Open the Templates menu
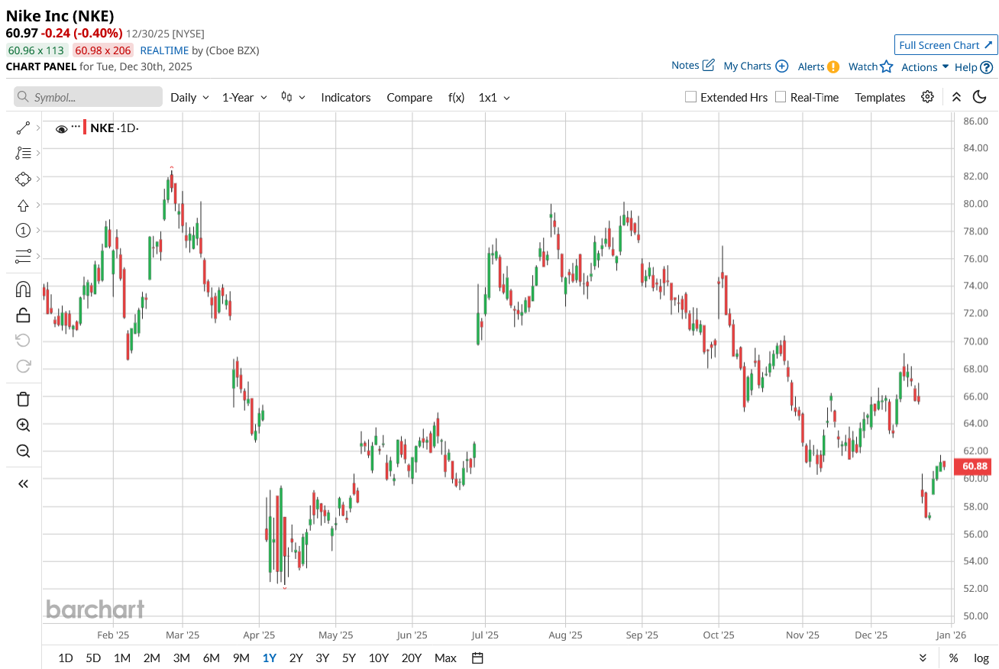The height and width of the screenshot is (669, 999). 880,97
